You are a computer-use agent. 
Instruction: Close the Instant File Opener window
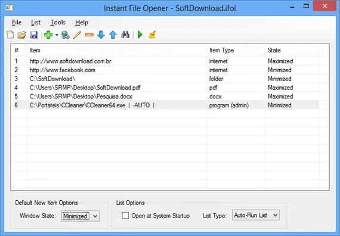click(324, 6)
